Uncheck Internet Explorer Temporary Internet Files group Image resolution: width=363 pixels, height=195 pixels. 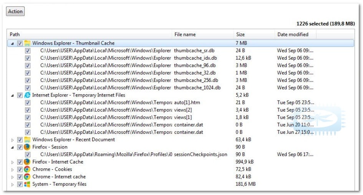[20, 95]
